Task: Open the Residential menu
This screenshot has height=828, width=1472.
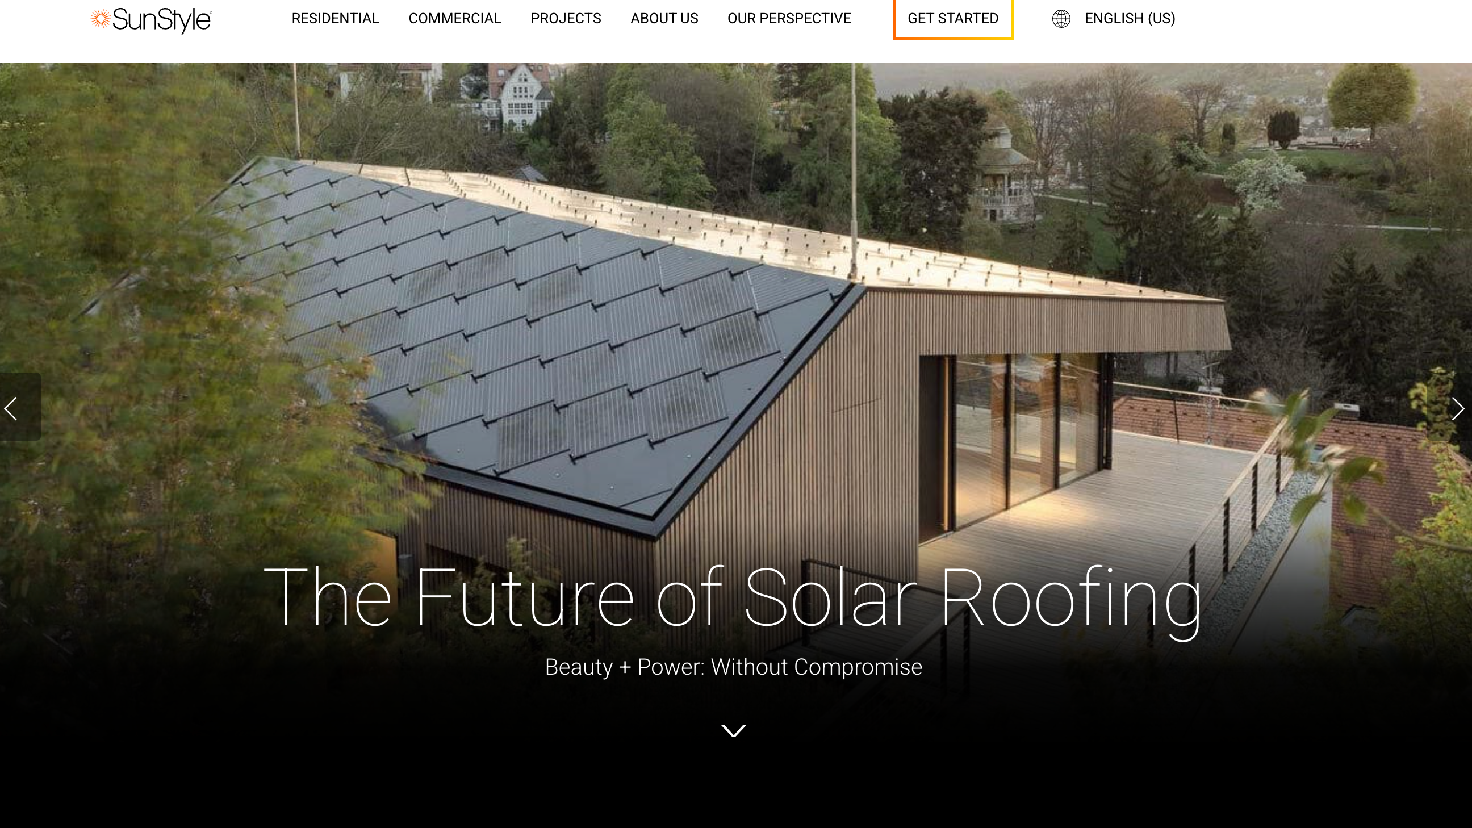Action: pos(336,19)
